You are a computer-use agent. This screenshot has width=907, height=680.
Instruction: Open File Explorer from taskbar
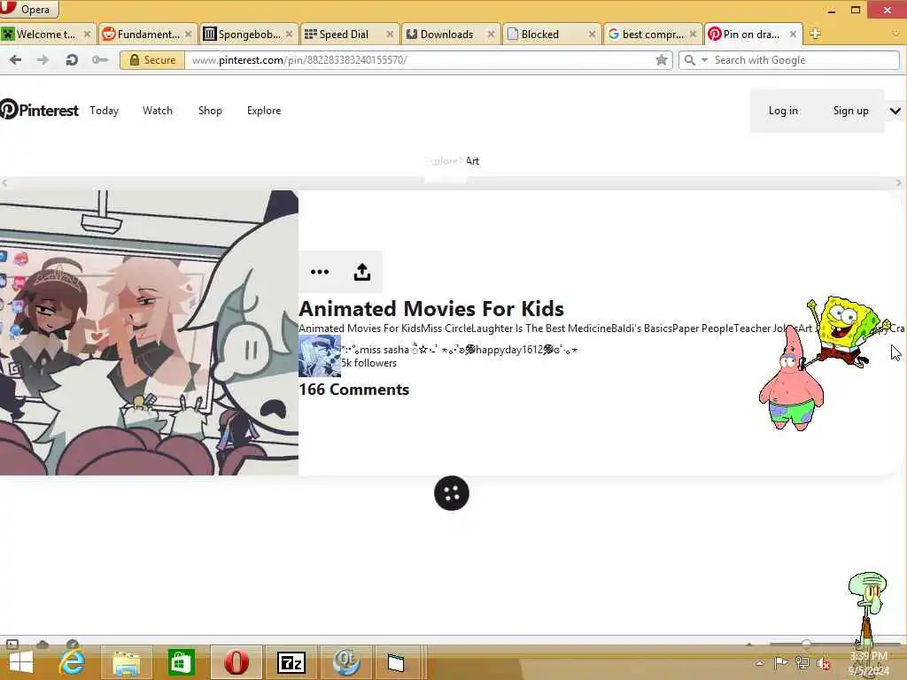126,662
